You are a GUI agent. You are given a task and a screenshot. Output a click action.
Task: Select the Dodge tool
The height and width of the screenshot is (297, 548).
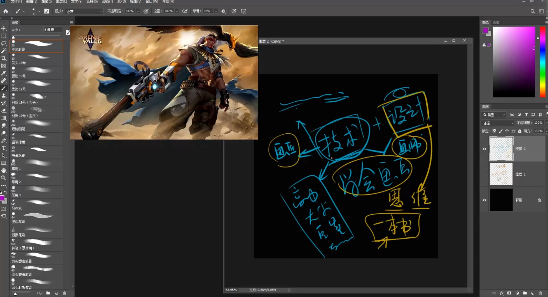coord(3,133)
